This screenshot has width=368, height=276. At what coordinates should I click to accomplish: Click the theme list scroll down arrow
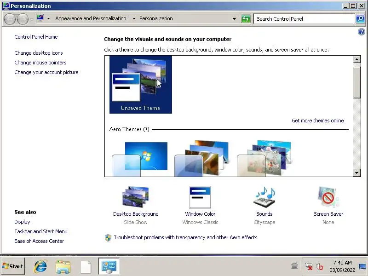click(x=356, y=173)
